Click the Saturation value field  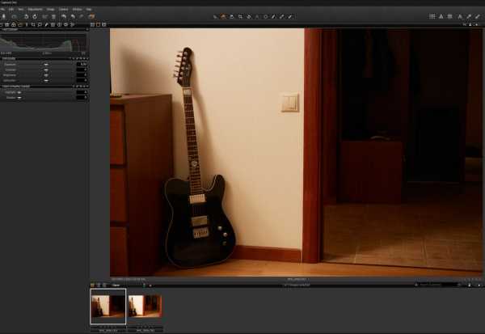(82, 81)
